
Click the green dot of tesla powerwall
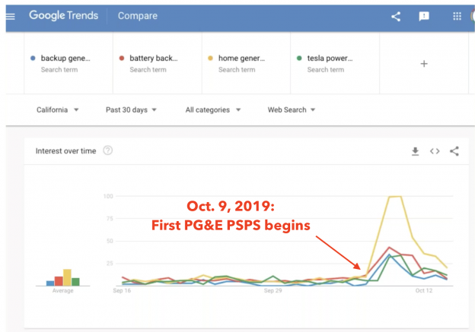[299, 58]
